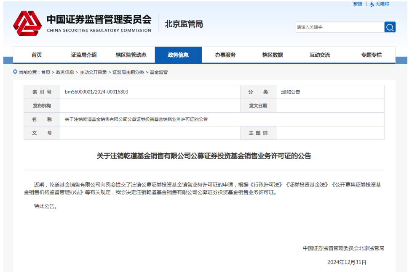The width and height of the screenshot is (412, 276).
Task: Click the signature 中国证券监督管理委员会北京监管局
Action: pos(343,248)
